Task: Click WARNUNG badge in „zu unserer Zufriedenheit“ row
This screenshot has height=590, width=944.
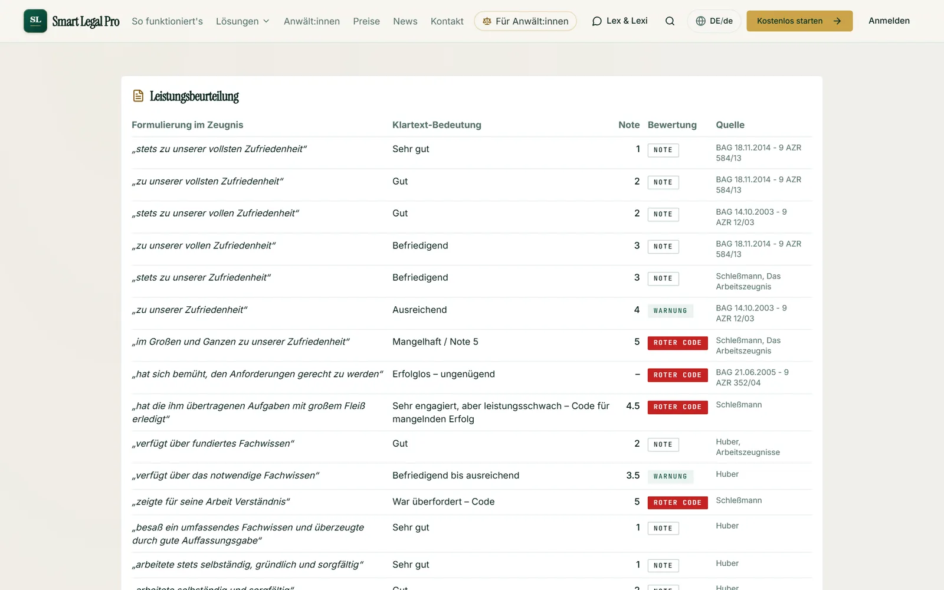Action: pos(670,311)
